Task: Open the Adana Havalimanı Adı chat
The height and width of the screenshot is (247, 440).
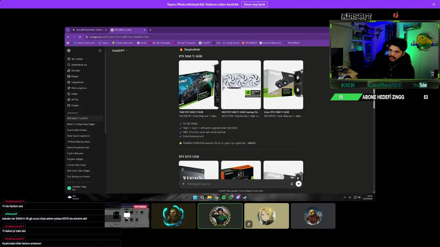Action: 85,148
